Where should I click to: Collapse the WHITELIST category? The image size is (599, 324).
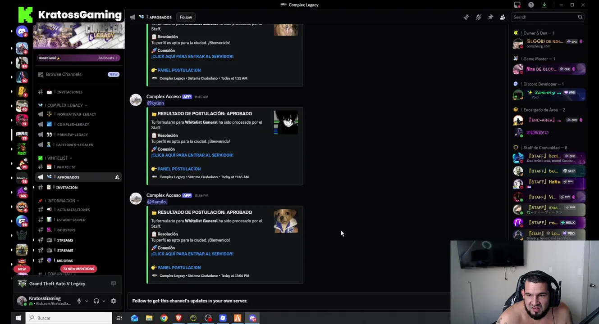point(55,158)
